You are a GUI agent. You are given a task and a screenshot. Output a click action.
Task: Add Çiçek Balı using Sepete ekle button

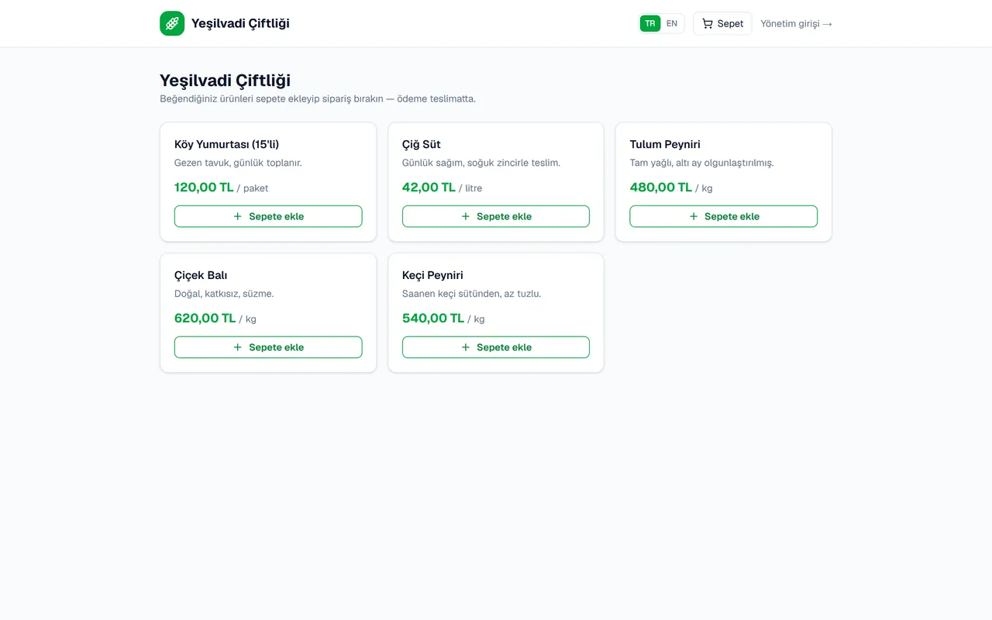pos(268,347)
